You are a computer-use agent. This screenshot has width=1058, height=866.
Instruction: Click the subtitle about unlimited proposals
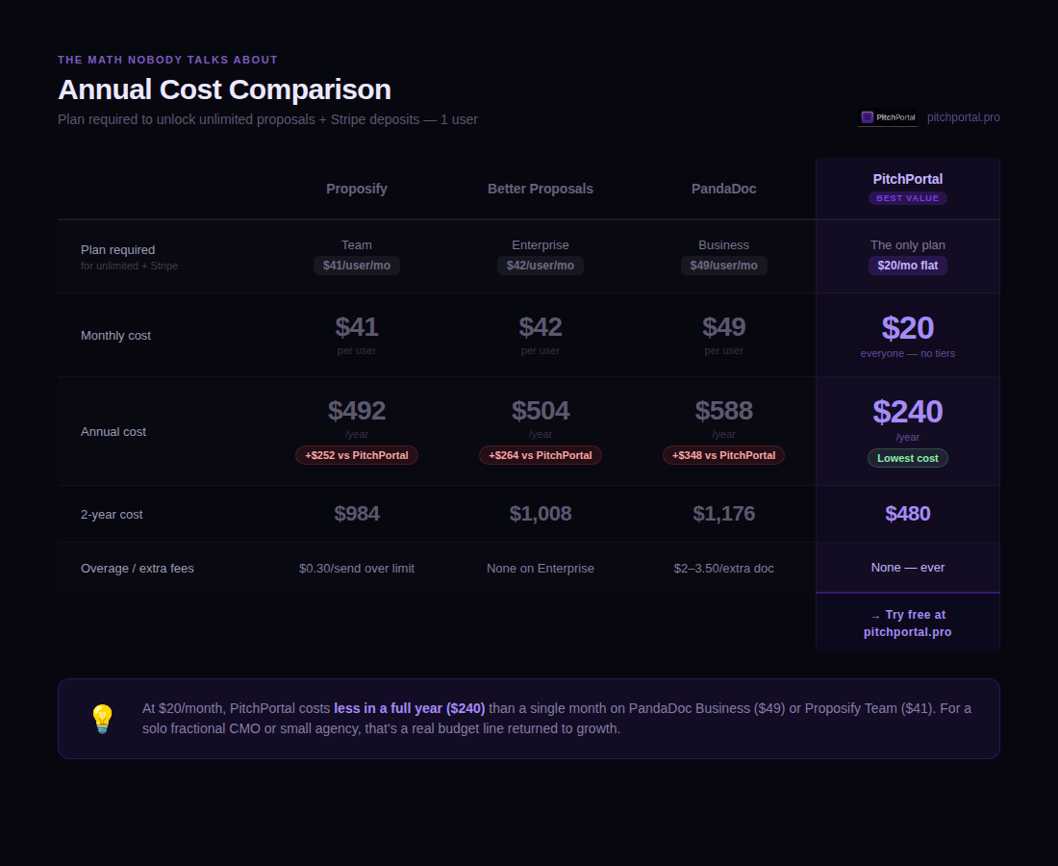[x=267, y=119]
